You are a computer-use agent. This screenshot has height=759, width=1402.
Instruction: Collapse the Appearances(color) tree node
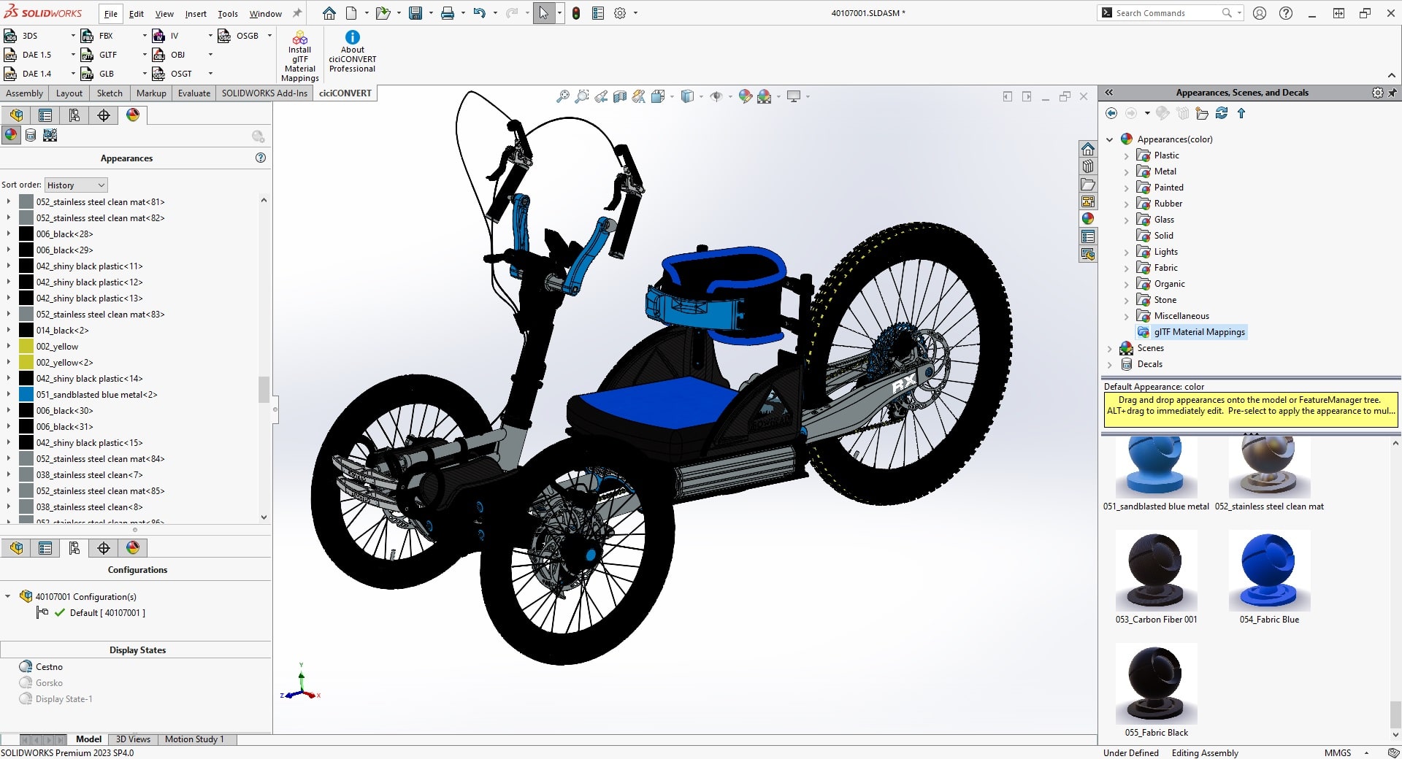click(1110, 139)
